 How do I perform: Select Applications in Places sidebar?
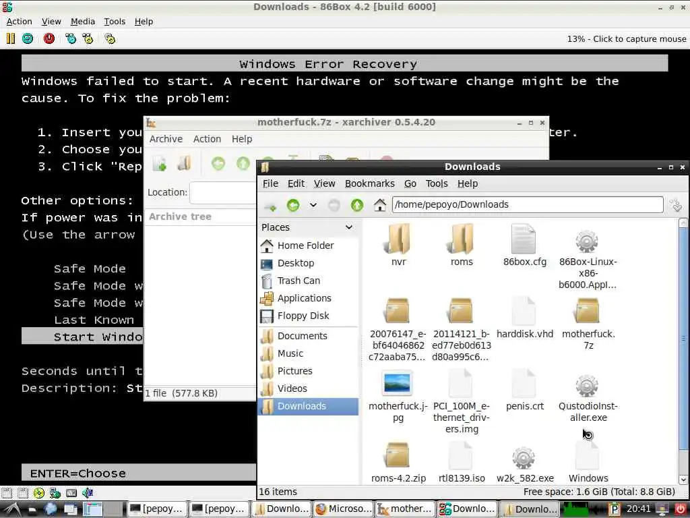308,298
